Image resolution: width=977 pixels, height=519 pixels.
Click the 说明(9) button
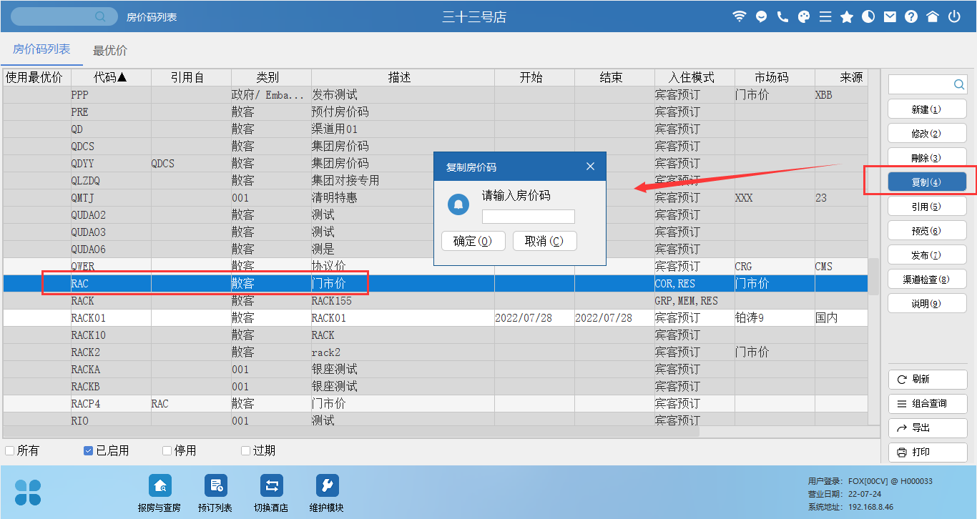coord(927,304)
